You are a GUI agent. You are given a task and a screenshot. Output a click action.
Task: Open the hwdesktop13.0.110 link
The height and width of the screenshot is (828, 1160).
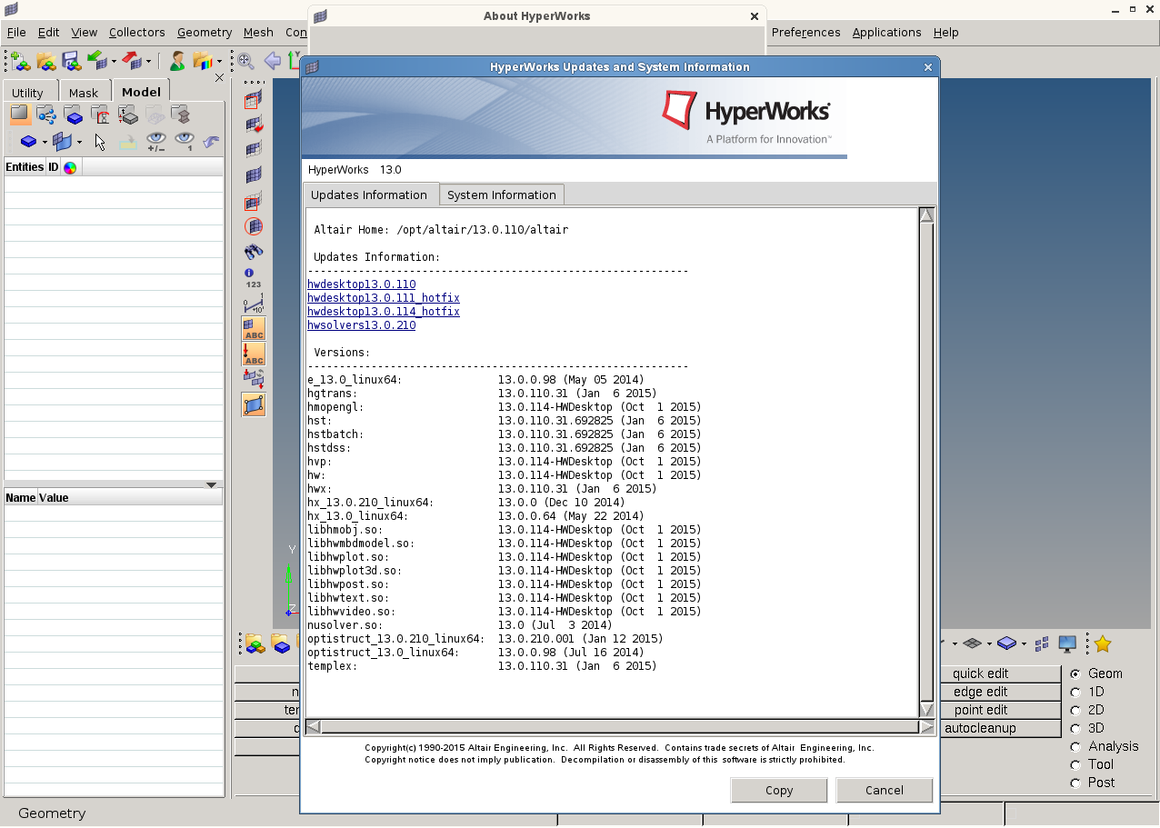tap(361, 284)
